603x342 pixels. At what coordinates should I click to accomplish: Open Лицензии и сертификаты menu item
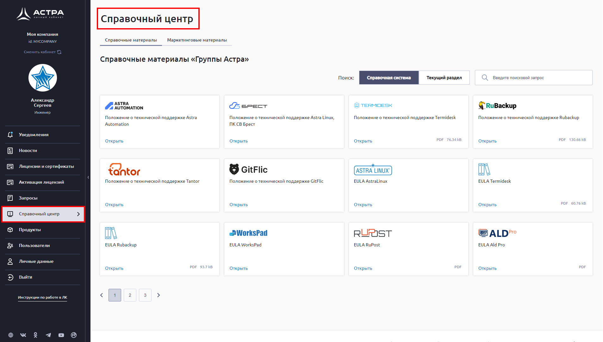(x=46, y=166)
